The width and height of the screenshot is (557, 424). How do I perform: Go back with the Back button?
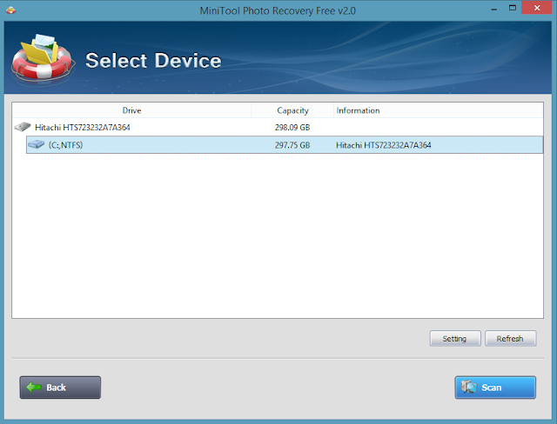[x=60, y=388]
